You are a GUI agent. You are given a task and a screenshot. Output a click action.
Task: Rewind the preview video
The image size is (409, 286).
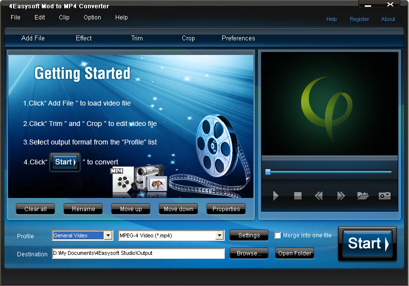tap(319, 196)
